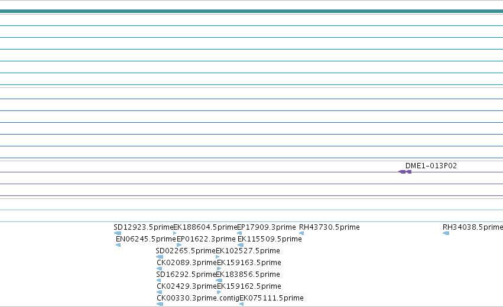Click the SD12923.5prime label
The height and width of the screenshot is (307, 503).
[144, 227]
